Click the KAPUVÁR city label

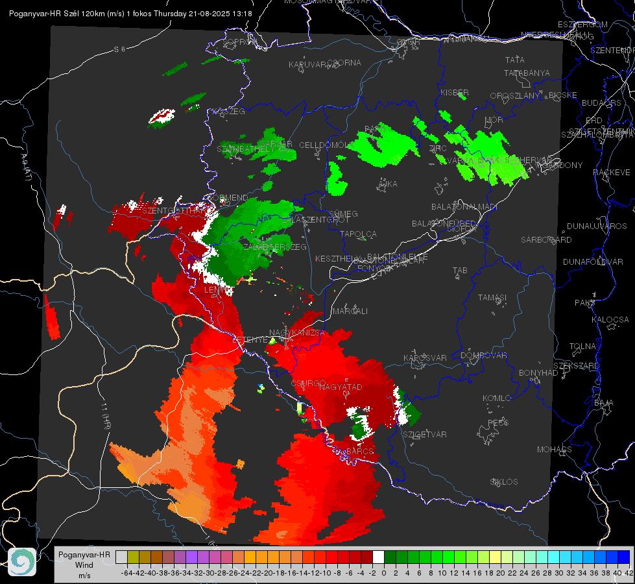pos(307,65)
